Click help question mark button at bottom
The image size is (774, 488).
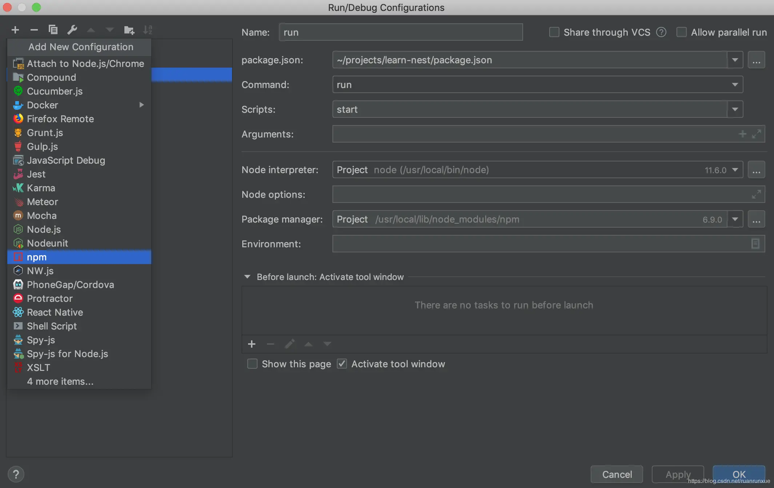point(16,474)
